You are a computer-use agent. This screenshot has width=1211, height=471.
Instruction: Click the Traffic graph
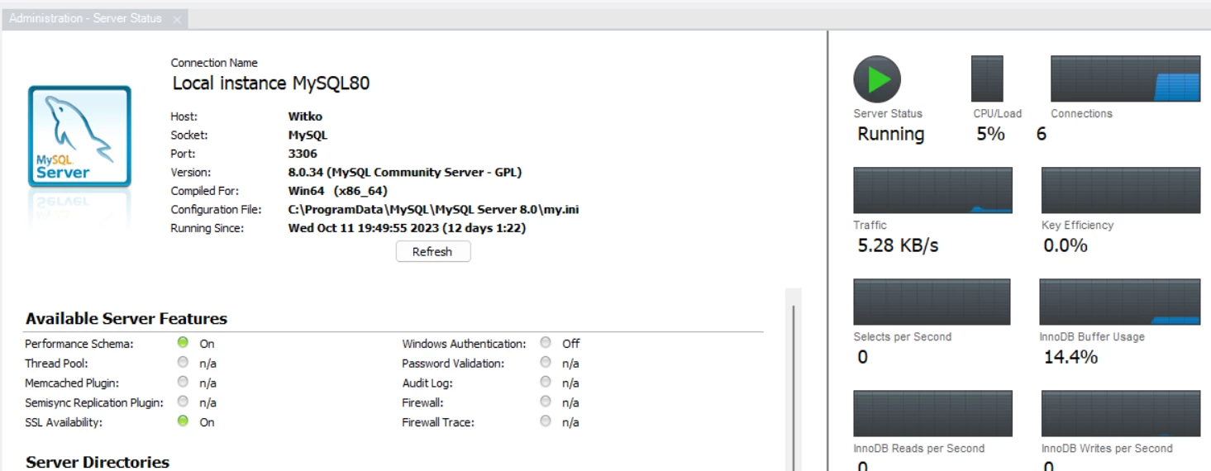coord(932,190)
